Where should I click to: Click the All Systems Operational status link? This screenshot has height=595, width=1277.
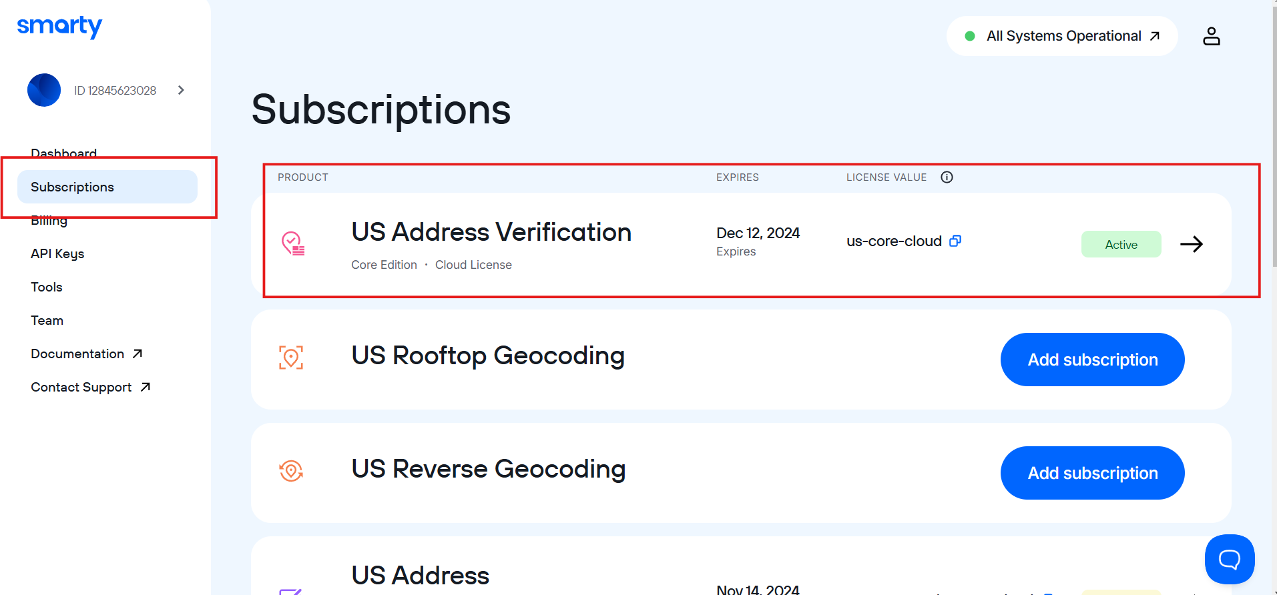[1062, 36]
